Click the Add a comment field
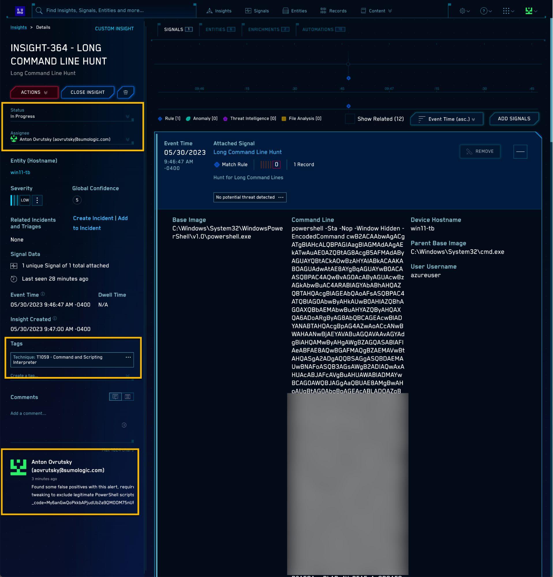The width and height of the screenshot is (553, 577). click(28, 413)
